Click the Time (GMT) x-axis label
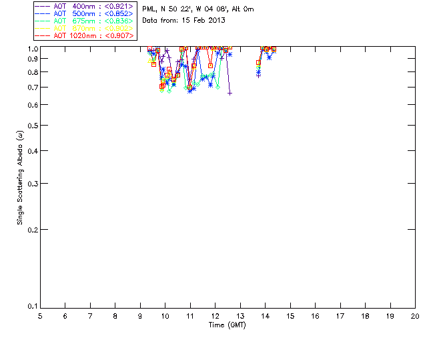427x342 pixels. pyautogui.click(x=228, y=324)
